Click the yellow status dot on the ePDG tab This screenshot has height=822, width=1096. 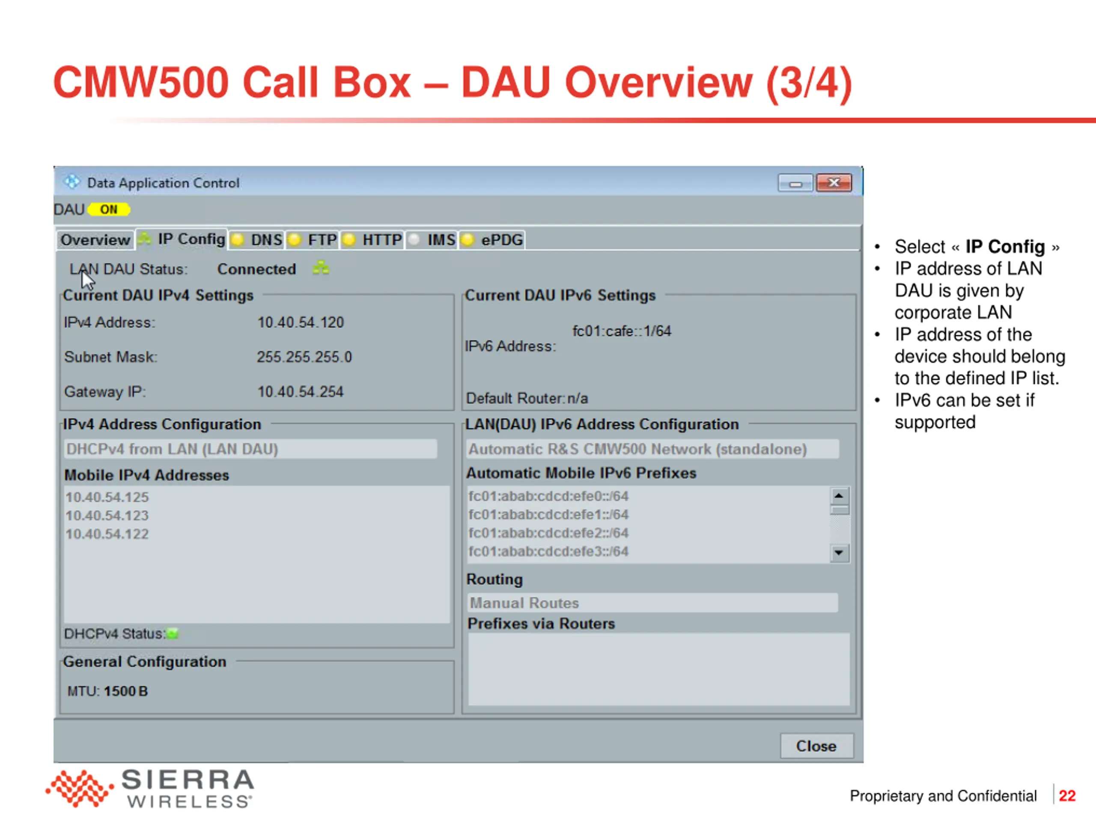pyautogui.click(x=468, y=240)
